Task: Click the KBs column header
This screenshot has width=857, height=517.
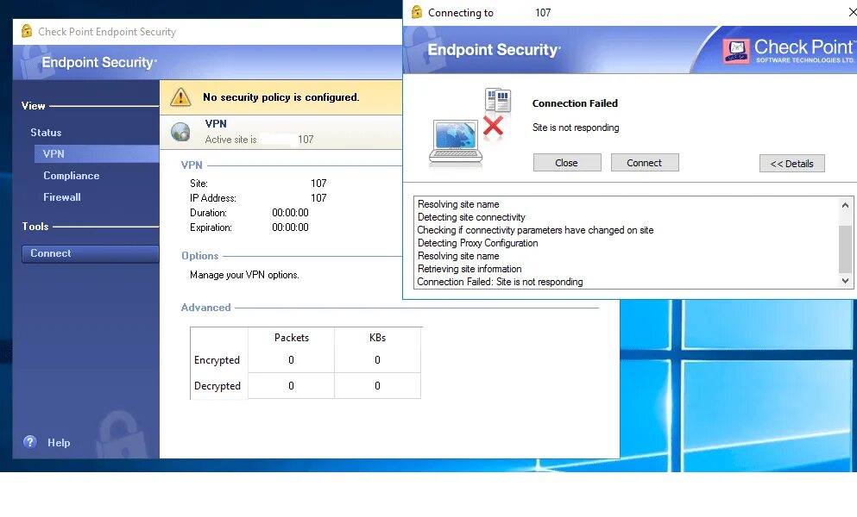Action: pyautogui.click(x=378, y=338)
